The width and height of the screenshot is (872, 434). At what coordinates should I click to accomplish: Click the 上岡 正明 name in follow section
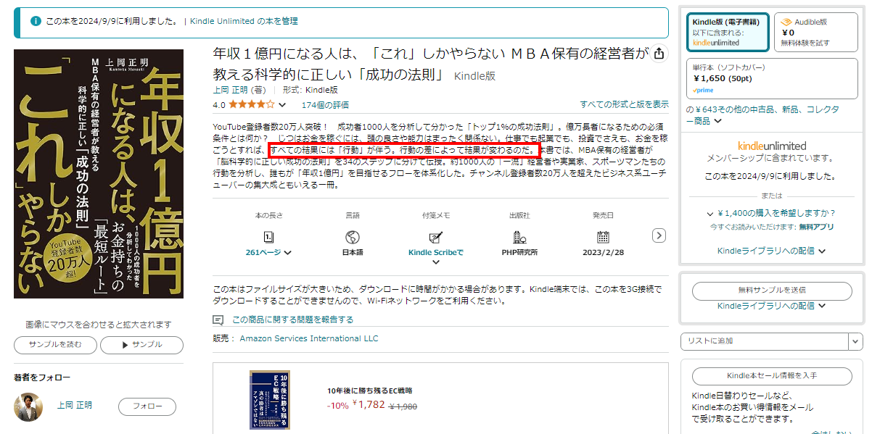[75, 405]
